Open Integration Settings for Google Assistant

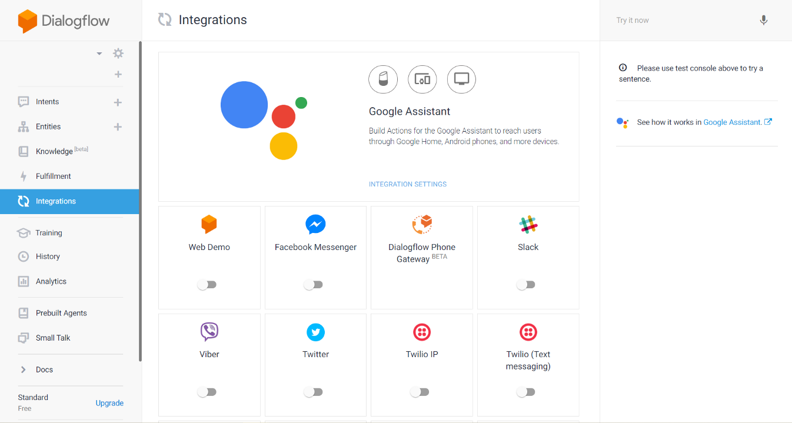[407, 184]
